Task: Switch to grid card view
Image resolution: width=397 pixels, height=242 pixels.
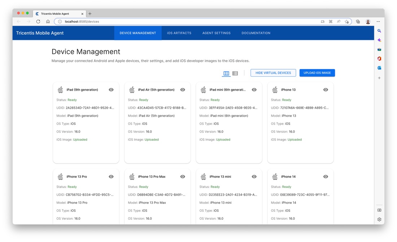Action: click(226, 73)
